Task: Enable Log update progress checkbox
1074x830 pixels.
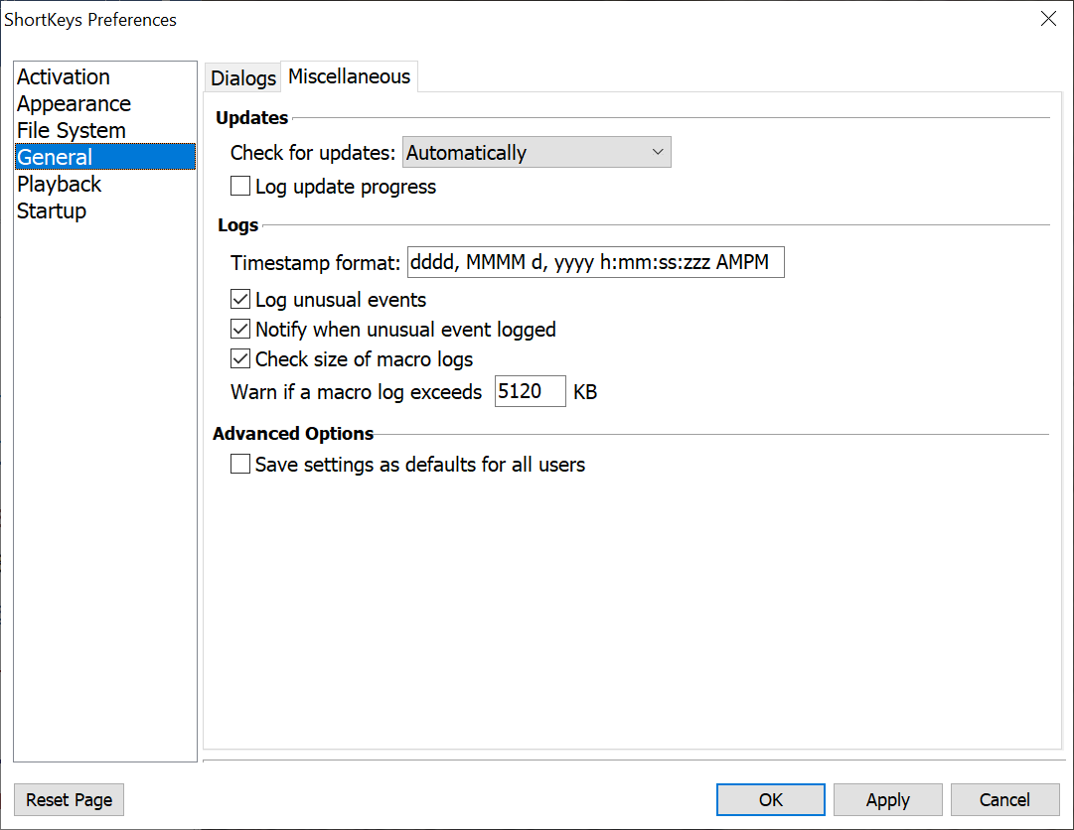Action: pyautogui.click(x=240, y=187)
